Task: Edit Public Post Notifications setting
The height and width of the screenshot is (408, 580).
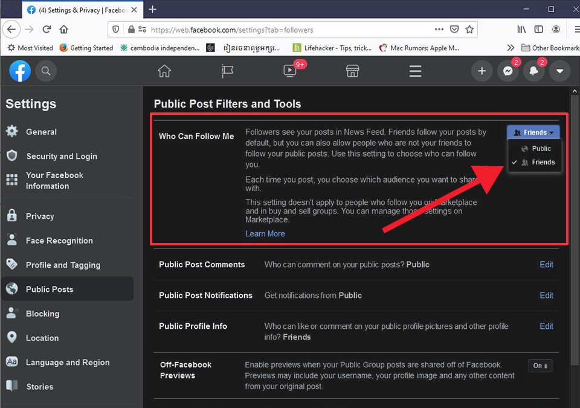Action: 546,295
